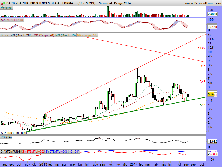The image size is (222, 167).
Task: Select the 15 ago 2014 date in header
Action: coord(122,3)
